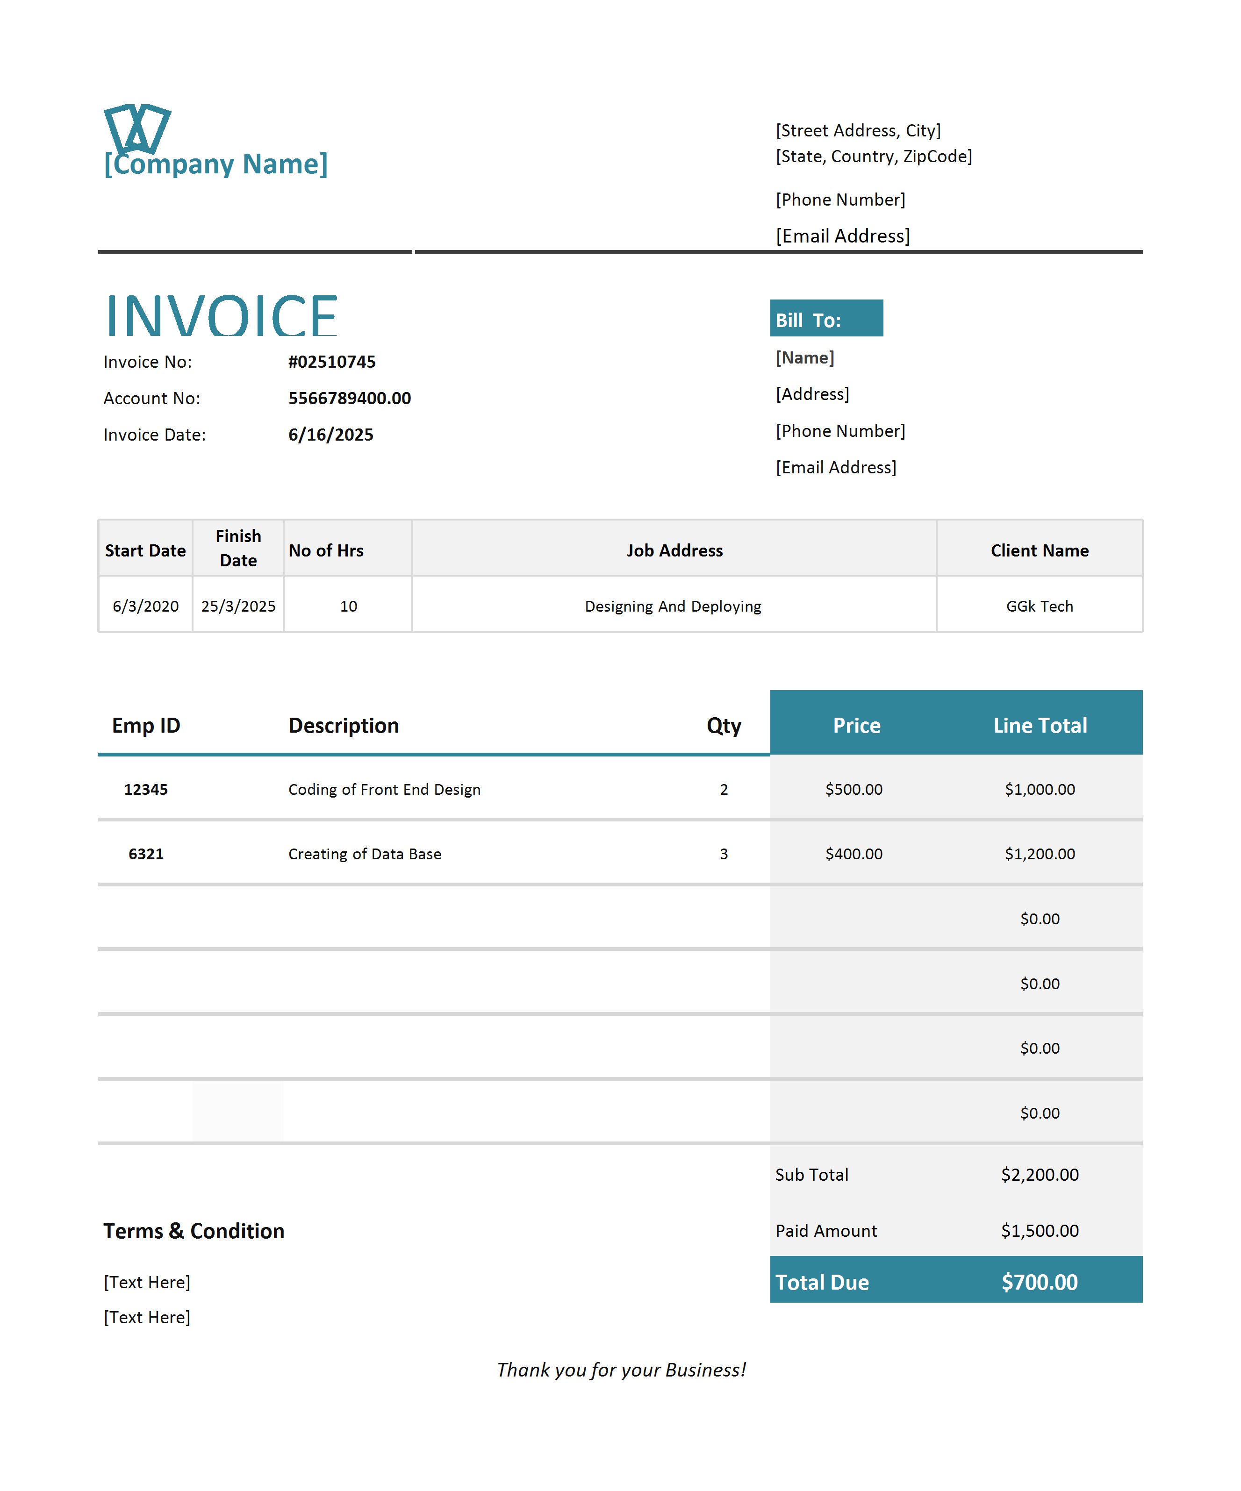Click the Qty column header
1241x1491 pixels.
coord(724,726)
